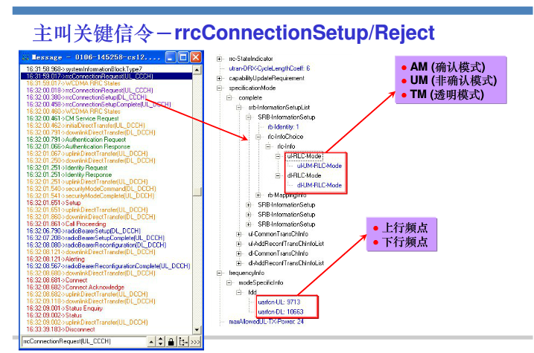Select the utran-DRX-CycleLengthCoeff: 6 item
Image resolution: width=534 pixels, height=353 pixels.
270,68
